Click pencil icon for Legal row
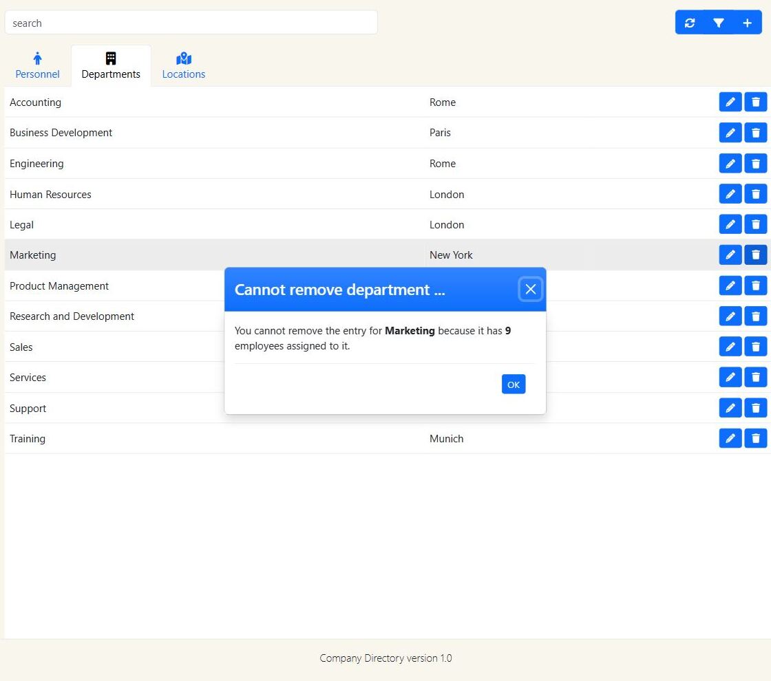 [730, 224]
